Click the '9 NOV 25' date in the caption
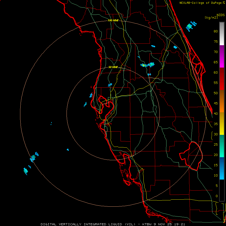 point(163,224)
